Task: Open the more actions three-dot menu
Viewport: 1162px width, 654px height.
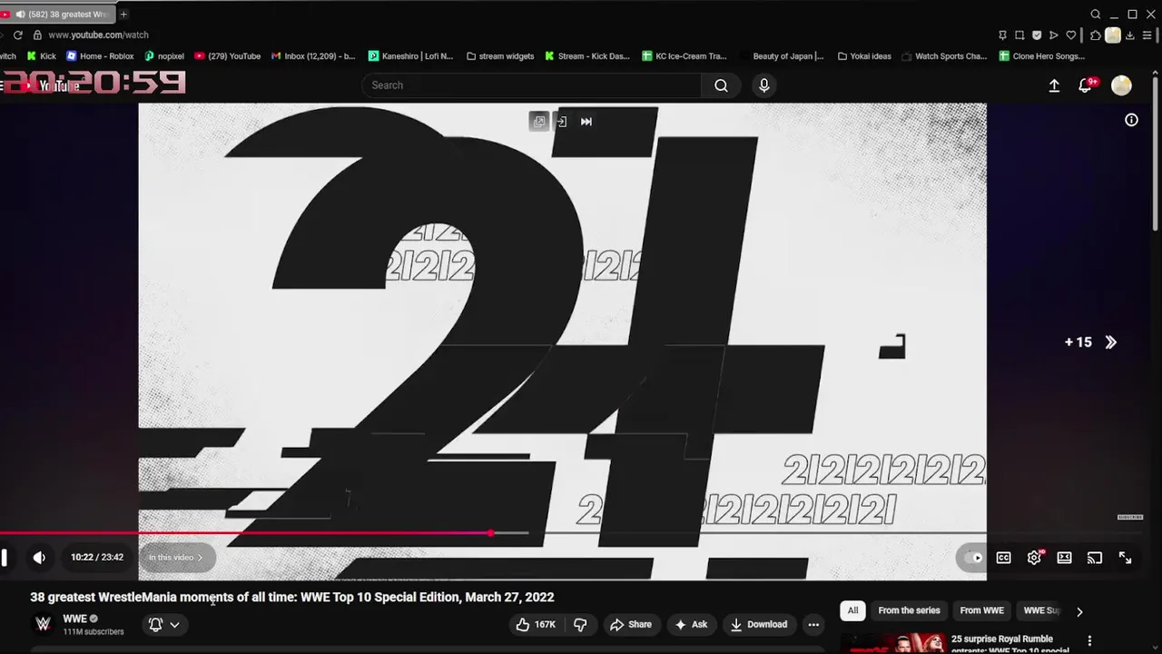Action: (x=813, y=625)
